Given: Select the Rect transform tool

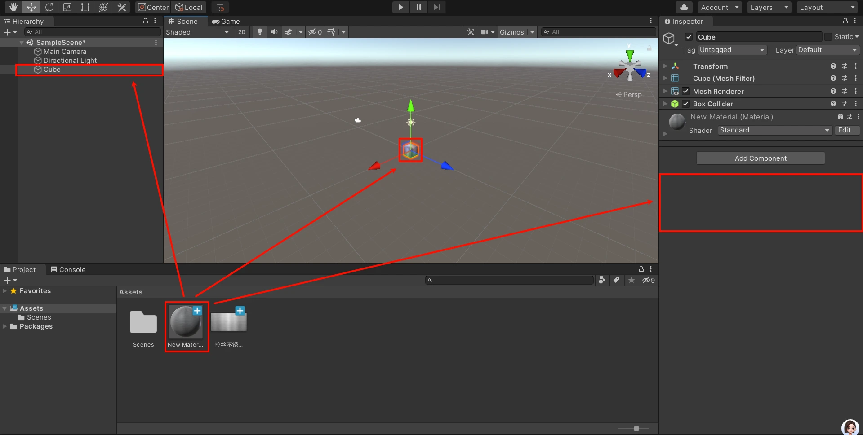Looking at the screenshot, I should click(85, 7).
